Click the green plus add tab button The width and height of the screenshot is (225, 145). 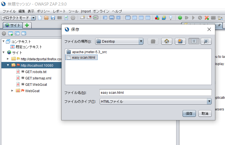pyautogui.click(x=27, y=25)
